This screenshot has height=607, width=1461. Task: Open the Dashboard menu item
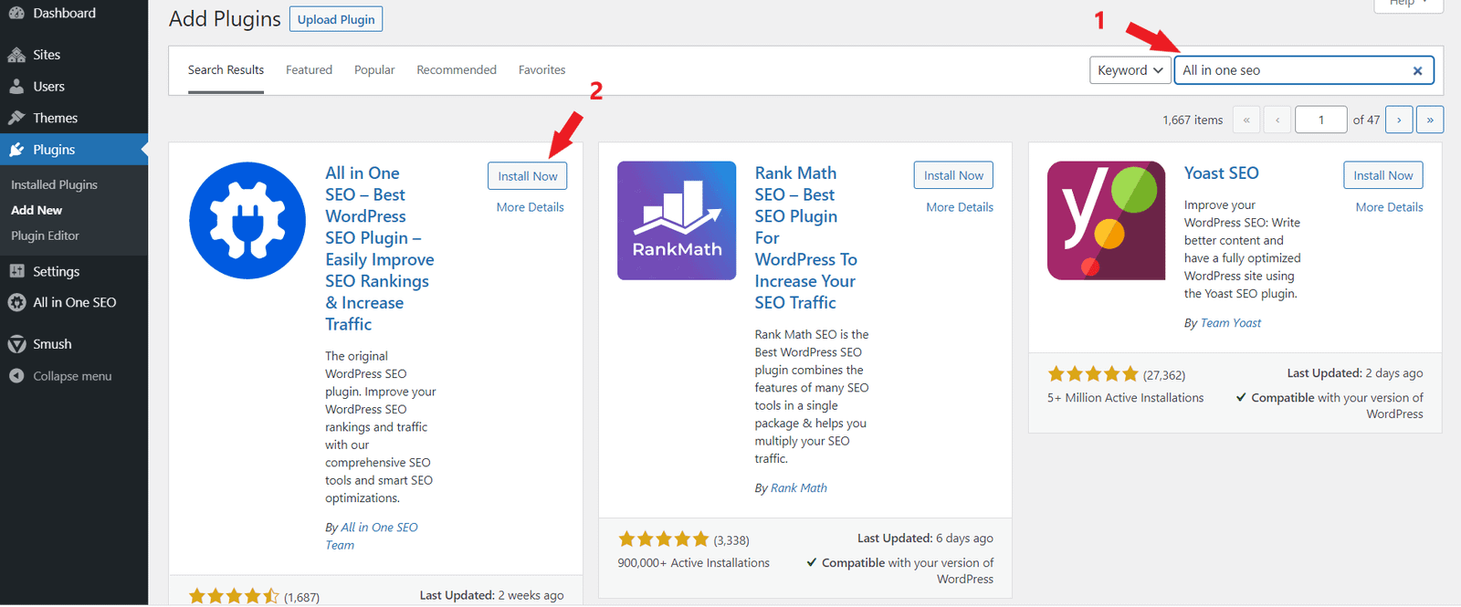tap(74, 13)
